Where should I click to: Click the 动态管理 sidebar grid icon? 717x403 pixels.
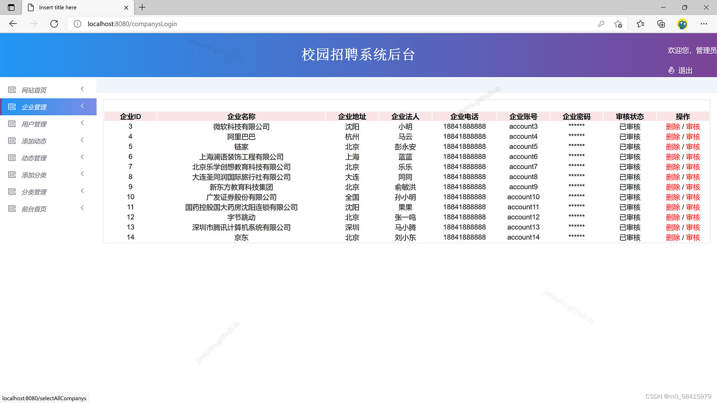(x=12, y=157)
